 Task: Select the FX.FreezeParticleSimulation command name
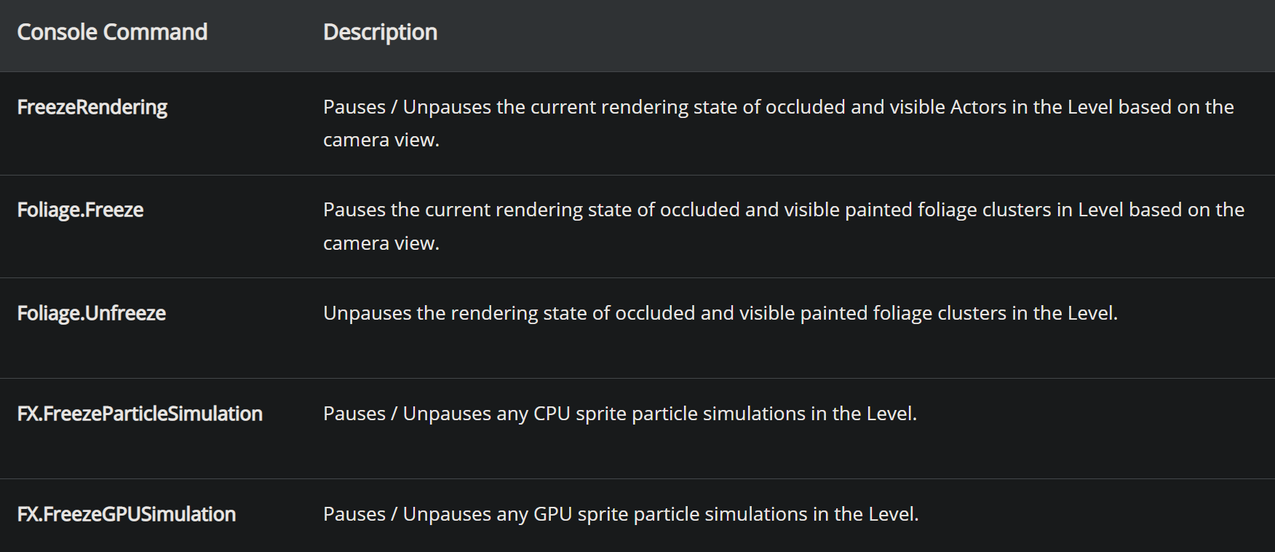click(140, 414)
